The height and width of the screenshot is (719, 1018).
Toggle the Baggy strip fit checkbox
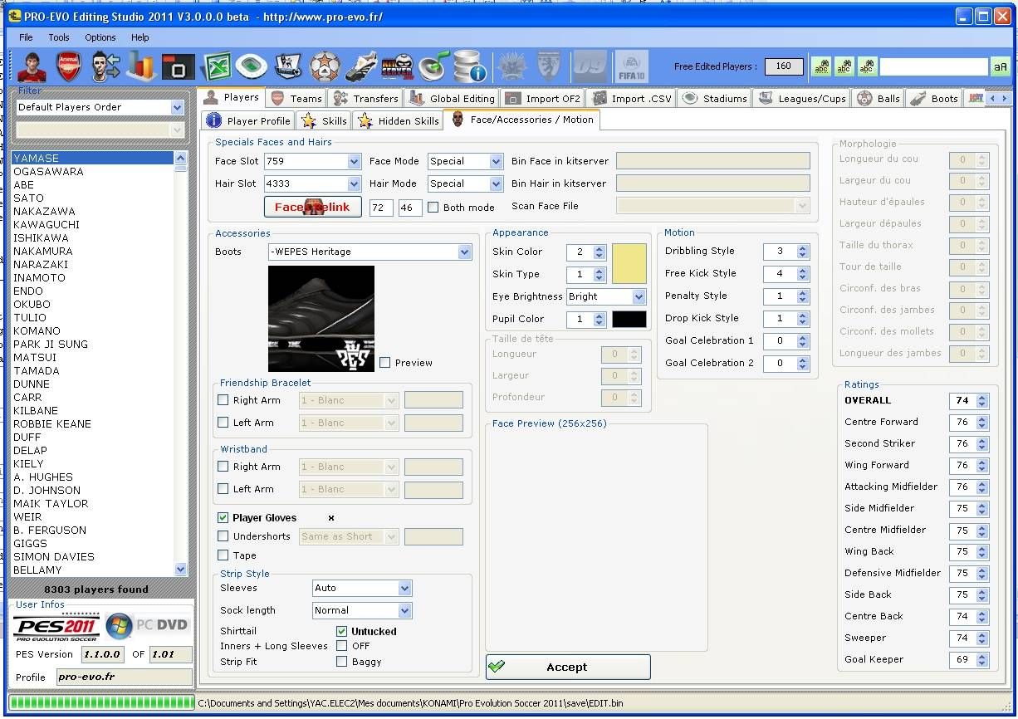[x=341, y=662]
